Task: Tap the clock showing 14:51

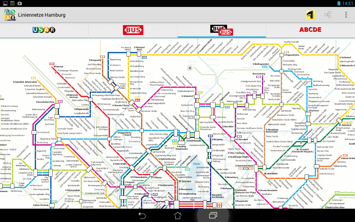Action: tap(348, 3)
